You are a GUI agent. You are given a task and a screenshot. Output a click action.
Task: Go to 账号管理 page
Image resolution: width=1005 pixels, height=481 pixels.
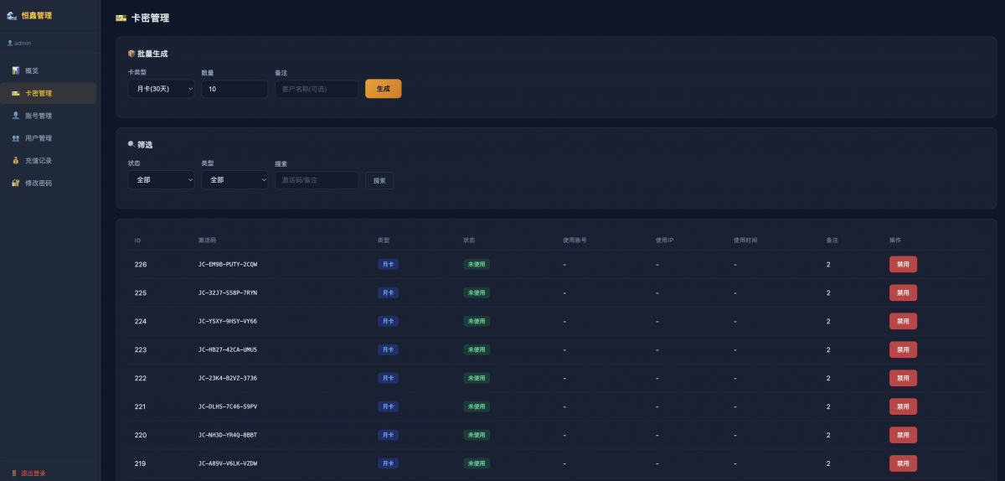[49, 116]
